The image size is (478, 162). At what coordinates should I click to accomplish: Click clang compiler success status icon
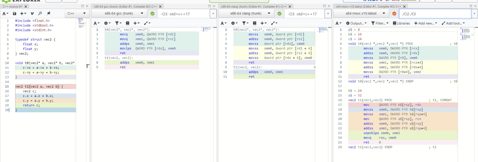coord(279,14)
